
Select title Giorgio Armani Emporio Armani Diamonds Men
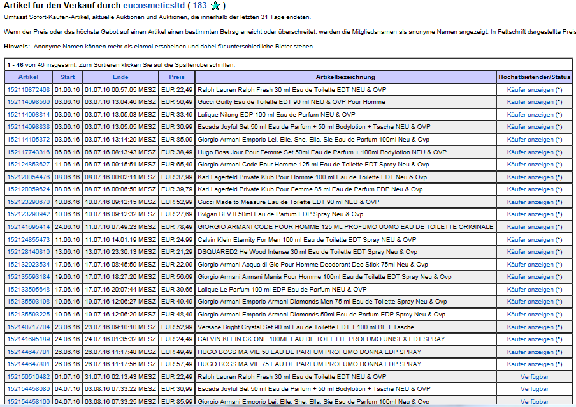tap(322, 302)
